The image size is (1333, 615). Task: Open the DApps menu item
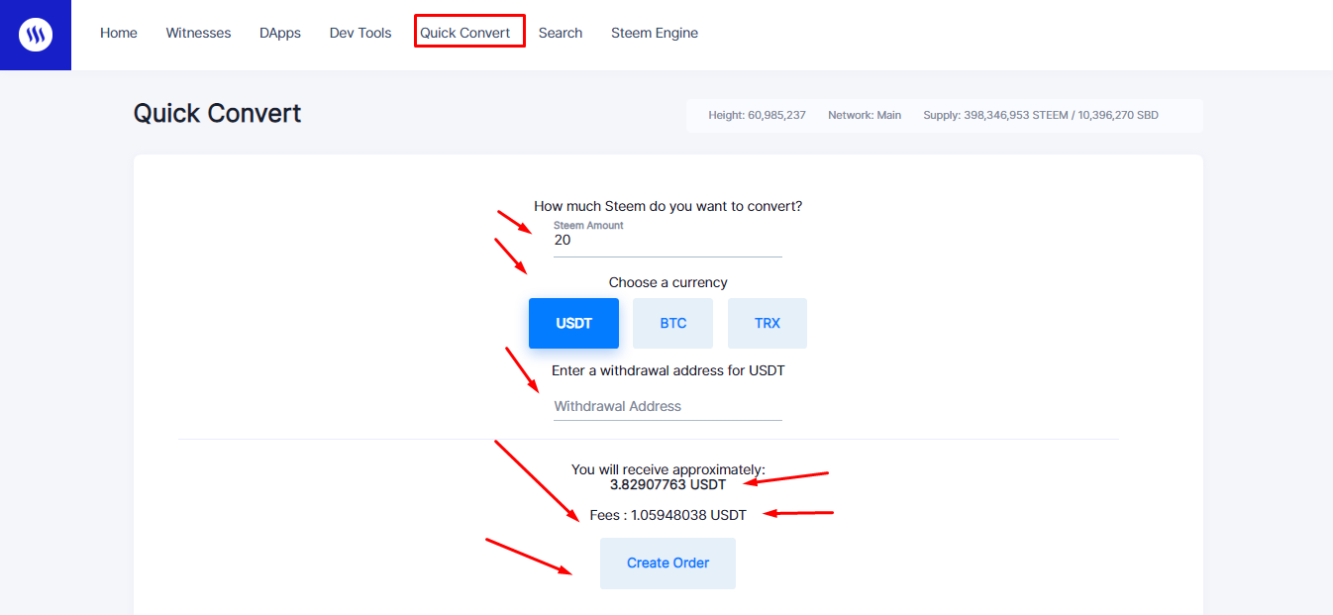(x=280, y=33)
